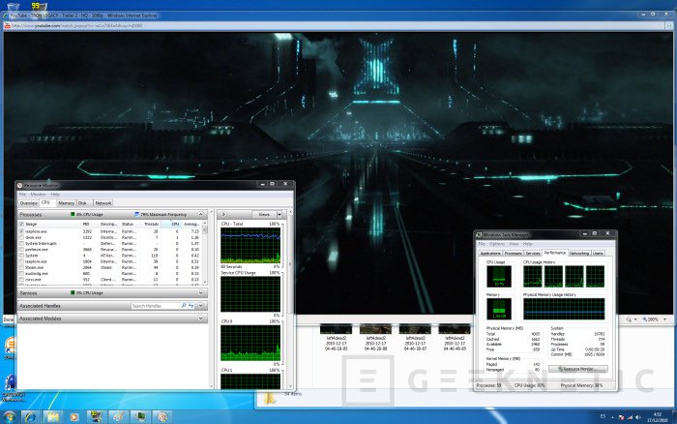Open Windows Explorer folder taskbar icon
This screenshot has width=677, height=424.
tap(52, 416)
